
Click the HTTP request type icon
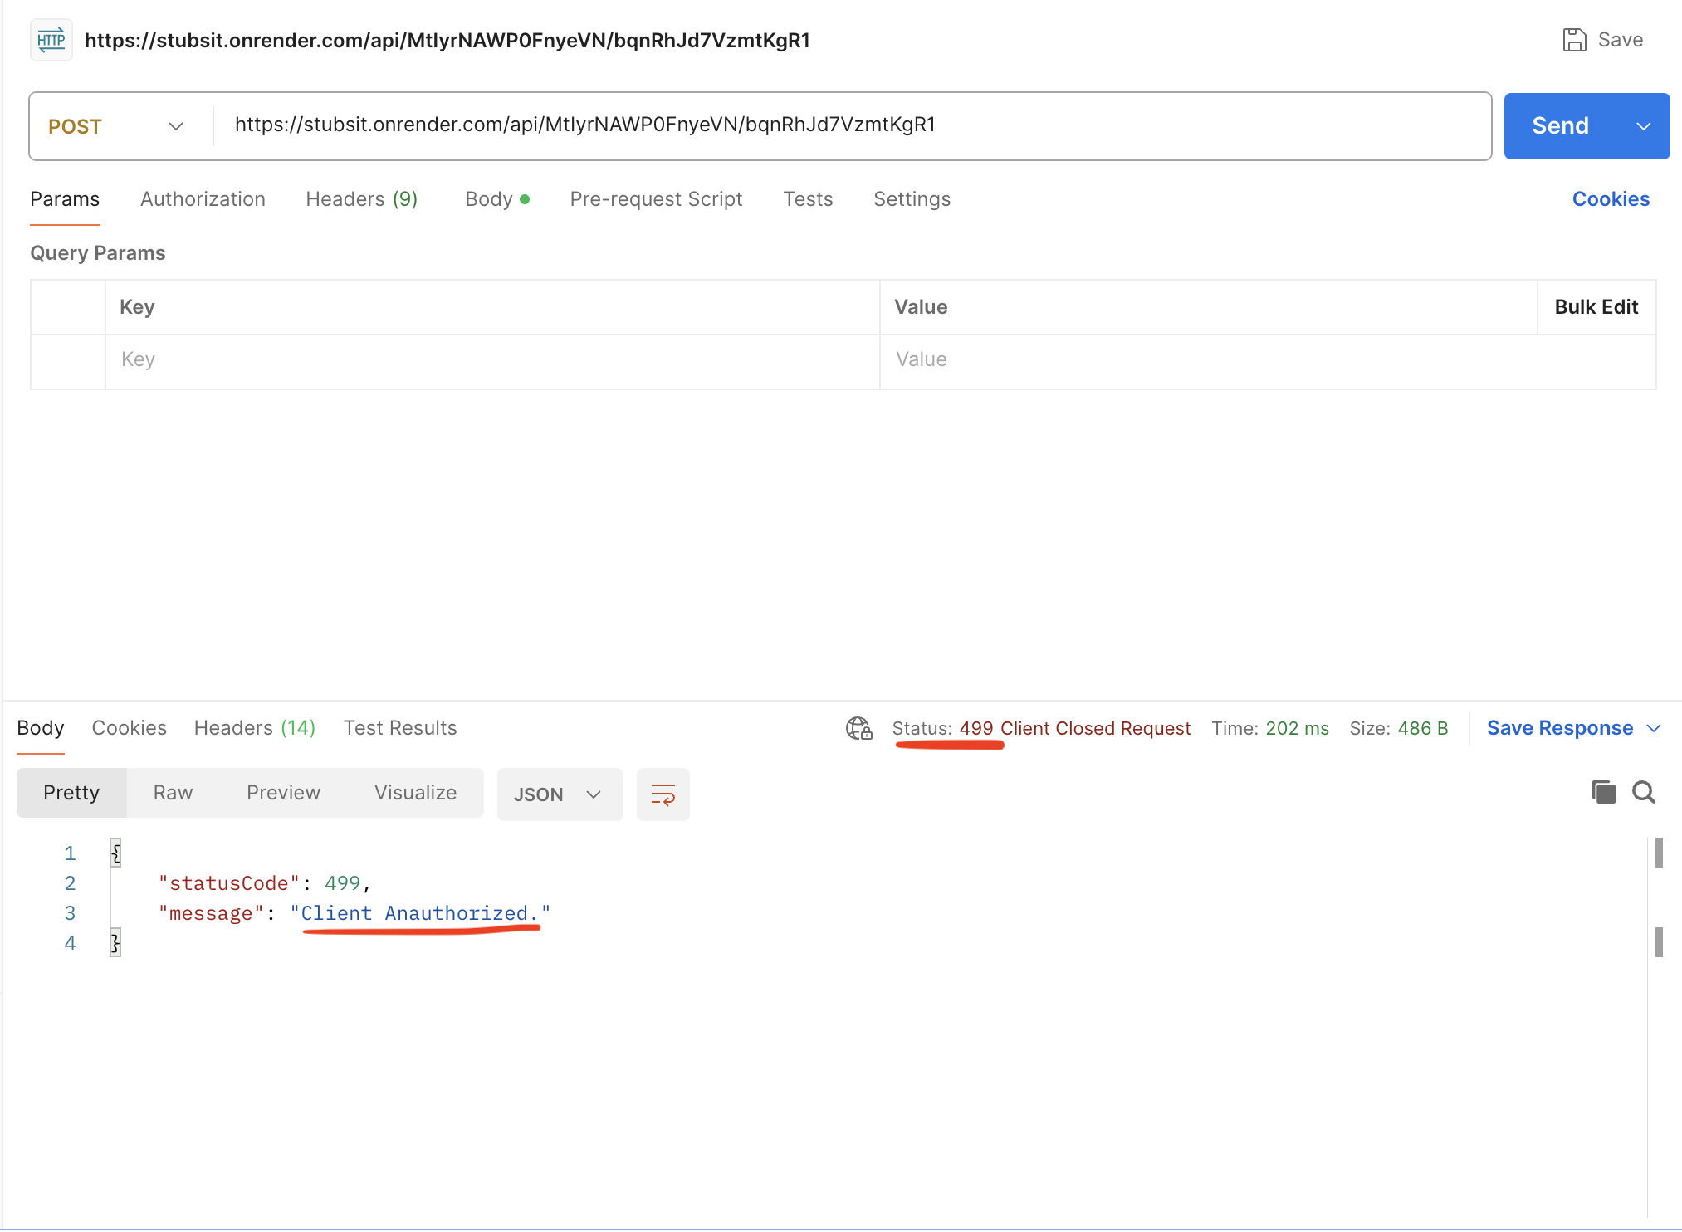[x=51, y=40]
